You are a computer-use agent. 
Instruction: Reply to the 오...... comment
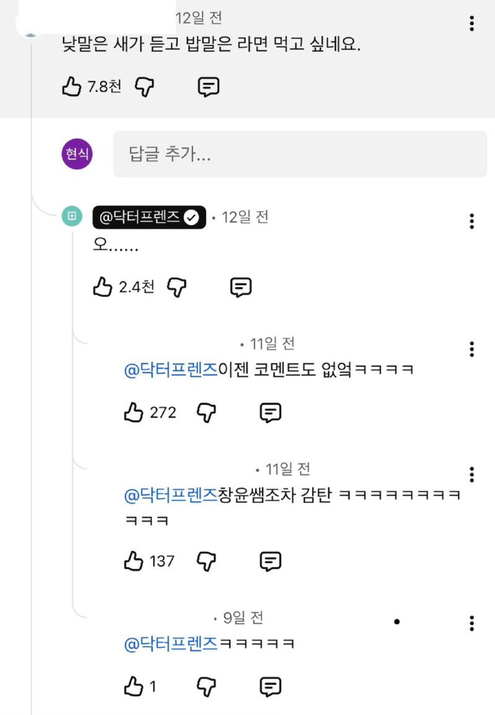coord(241,287)
